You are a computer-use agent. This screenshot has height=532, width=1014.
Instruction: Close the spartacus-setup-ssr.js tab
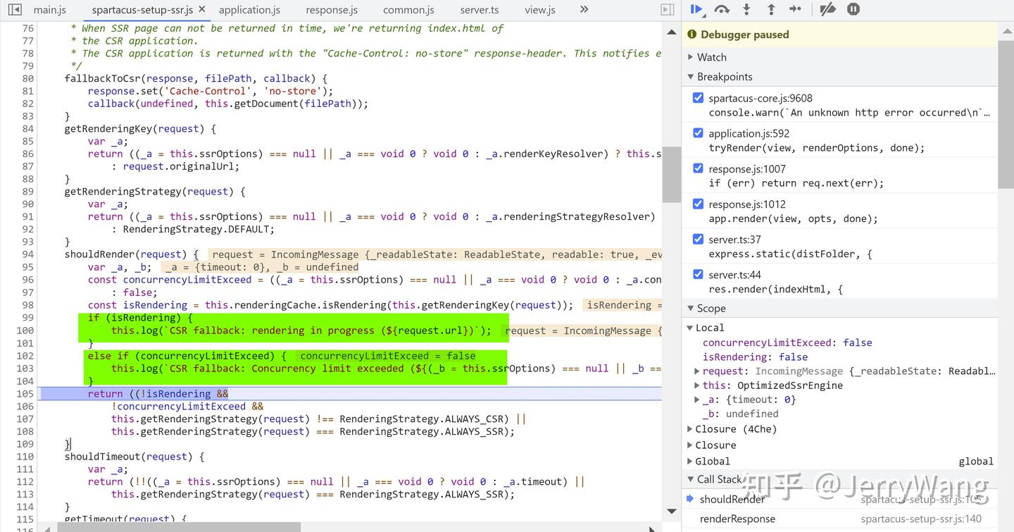[201, 9]
